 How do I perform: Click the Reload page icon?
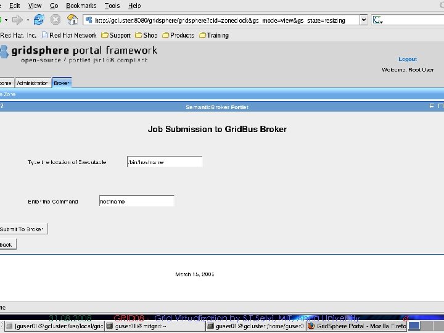[x=39, y=20]
